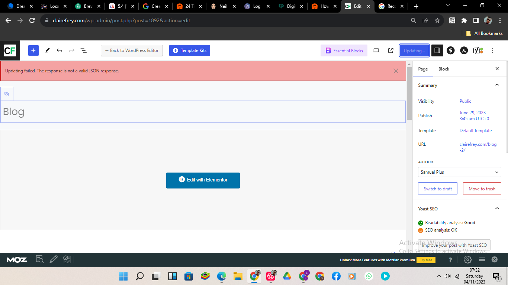
Task: Click the Edit with Elementor button
Action: tap(203, 180)
